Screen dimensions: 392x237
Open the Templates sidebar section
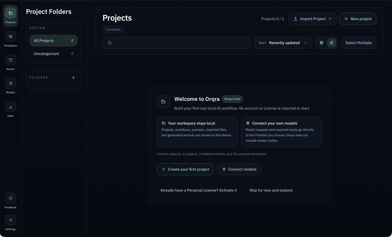pyautogui.click(x=11, y=39)
